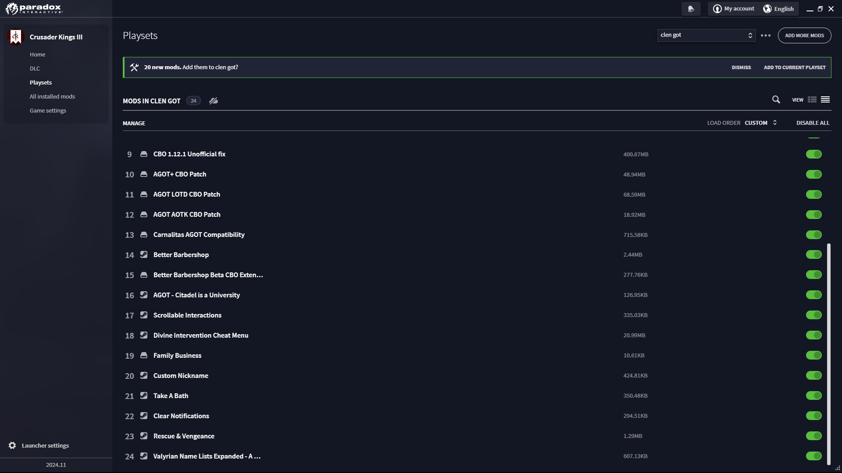Click DISABLE ALL mods
This screenshot has width=842, height=473.
(813, 123)
